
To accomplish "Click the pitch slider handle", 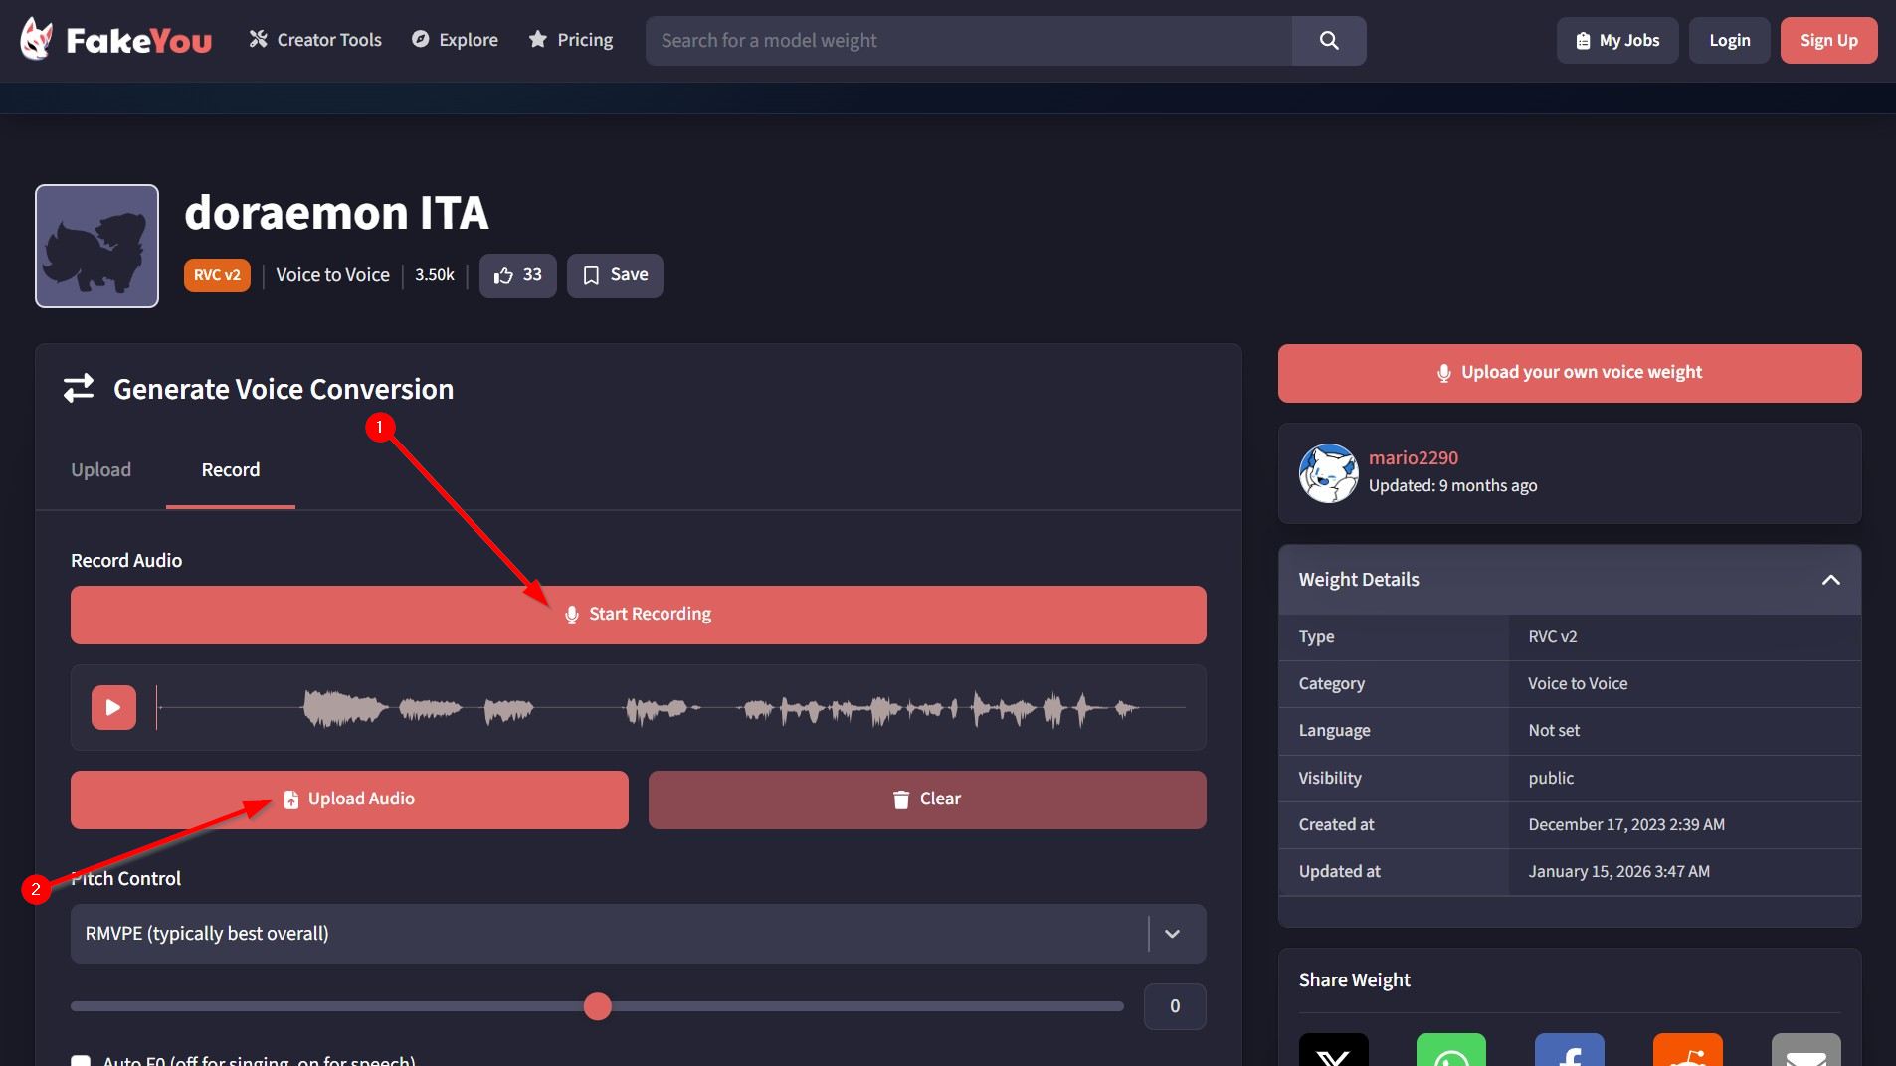I will [598, 1006].
